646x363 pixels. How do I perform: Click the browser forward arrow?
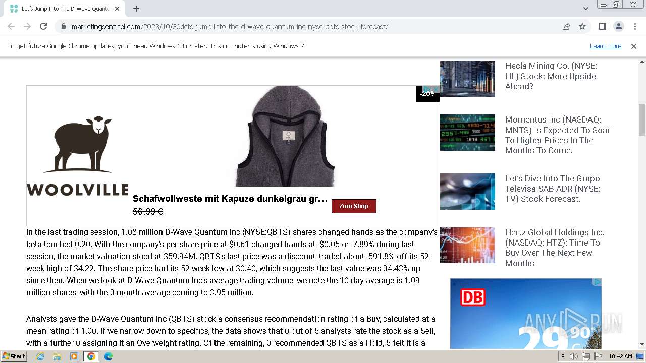click(x=27, y=26)
